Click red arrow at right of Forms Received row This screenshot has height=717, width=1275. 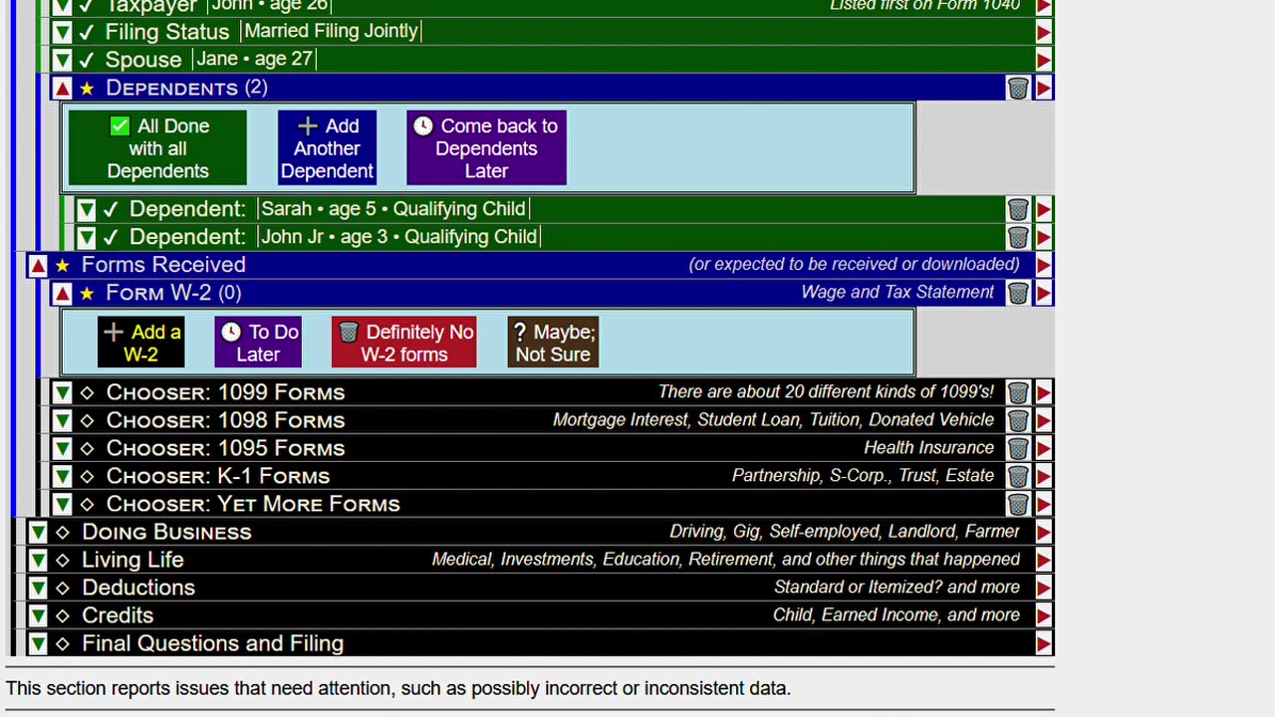tap(1043, 265)
